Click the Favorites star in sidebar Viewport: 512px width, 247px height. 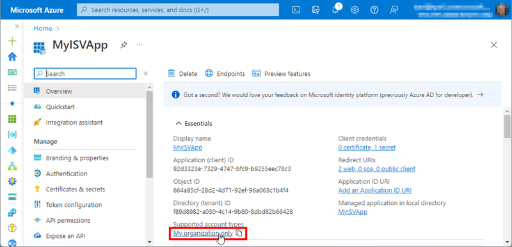point(12,103)
